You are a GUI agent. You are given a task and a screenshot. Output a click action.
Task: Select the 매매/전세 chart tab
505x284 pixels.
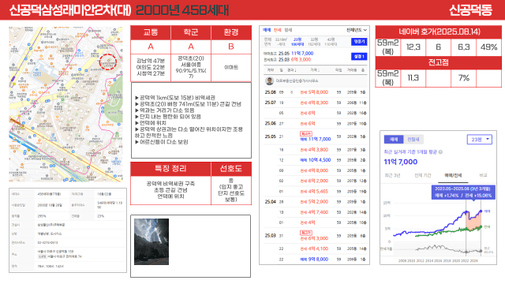tap(453, 175)
